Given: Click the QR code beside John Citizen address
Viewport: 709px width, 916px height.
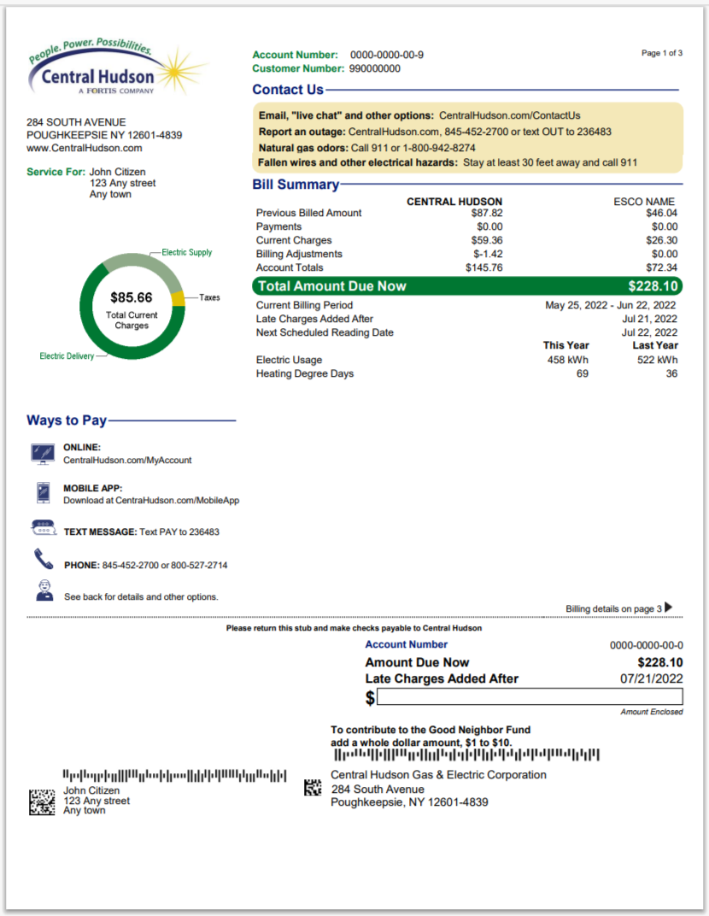Looking at the screenshot, I should coord(43,801).
